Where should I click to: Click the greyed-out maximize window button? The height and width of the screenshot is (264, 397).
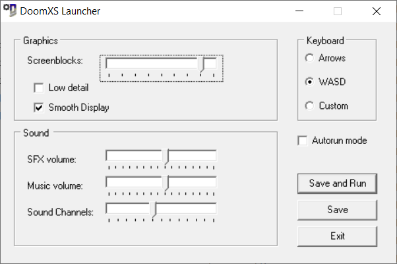[338, 11]
